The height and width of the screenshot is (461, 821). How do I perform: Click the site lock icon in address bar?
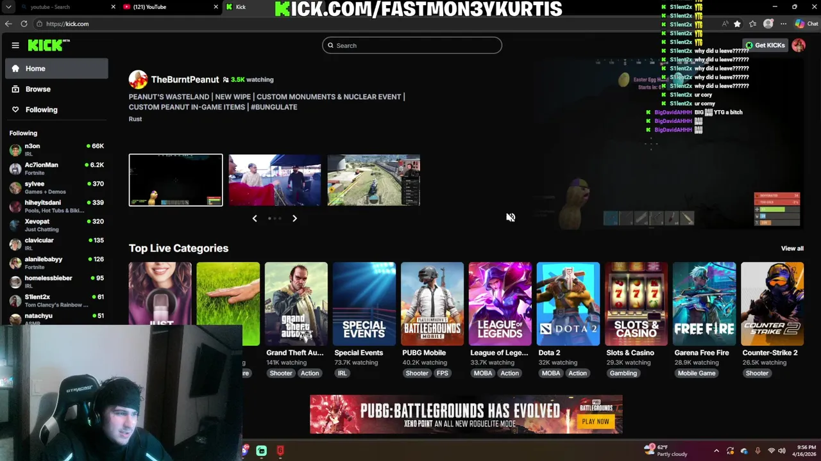(40, 24)
